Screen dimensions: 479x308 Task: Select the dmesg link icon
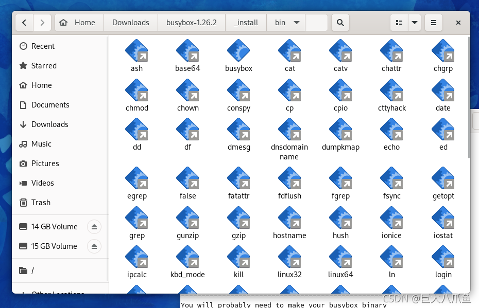[238, 129]
